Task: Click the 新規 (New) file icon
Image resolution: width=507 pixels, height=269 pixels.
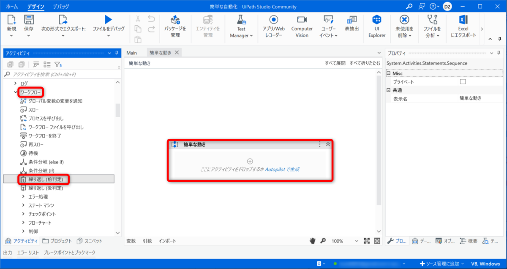Action: click(x=11, y=19)
